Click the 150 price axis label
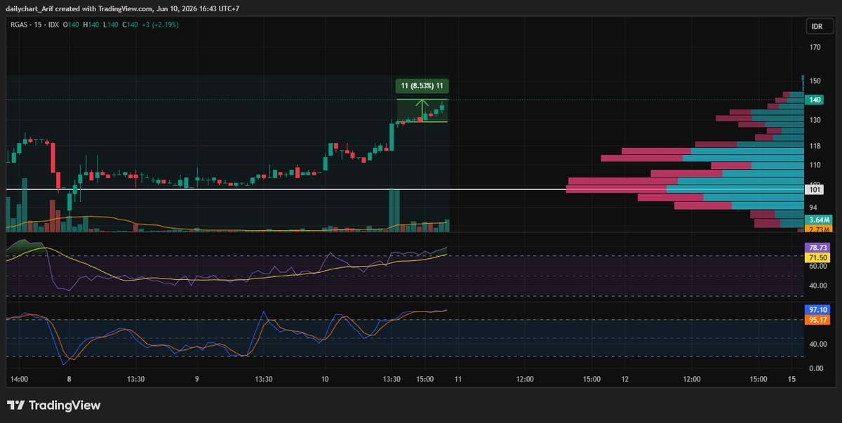The height and width of the screenshot is (423, 842). point(815,81)
